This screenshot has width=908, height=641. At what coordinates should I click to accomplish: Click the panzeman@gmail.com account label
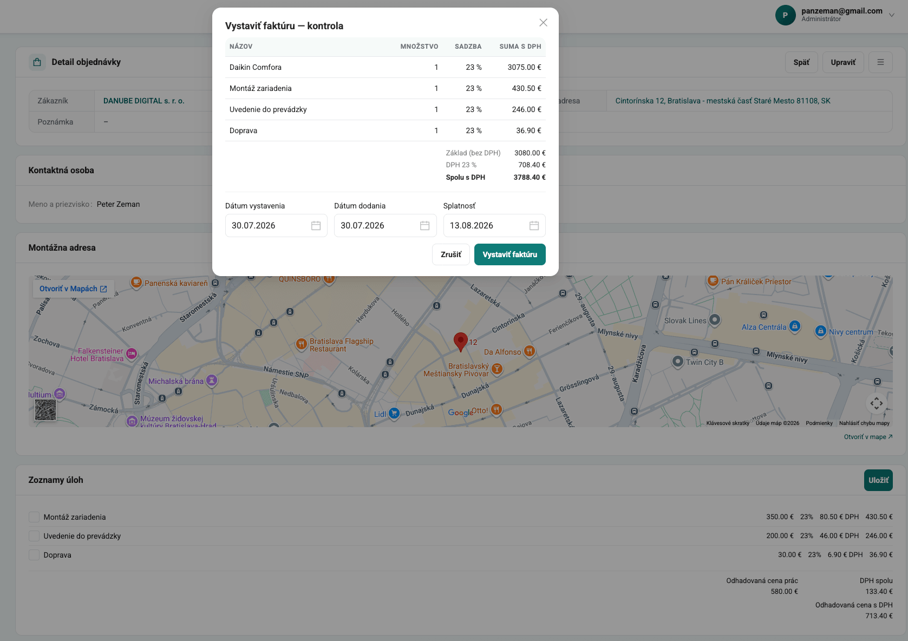[842, 11]
